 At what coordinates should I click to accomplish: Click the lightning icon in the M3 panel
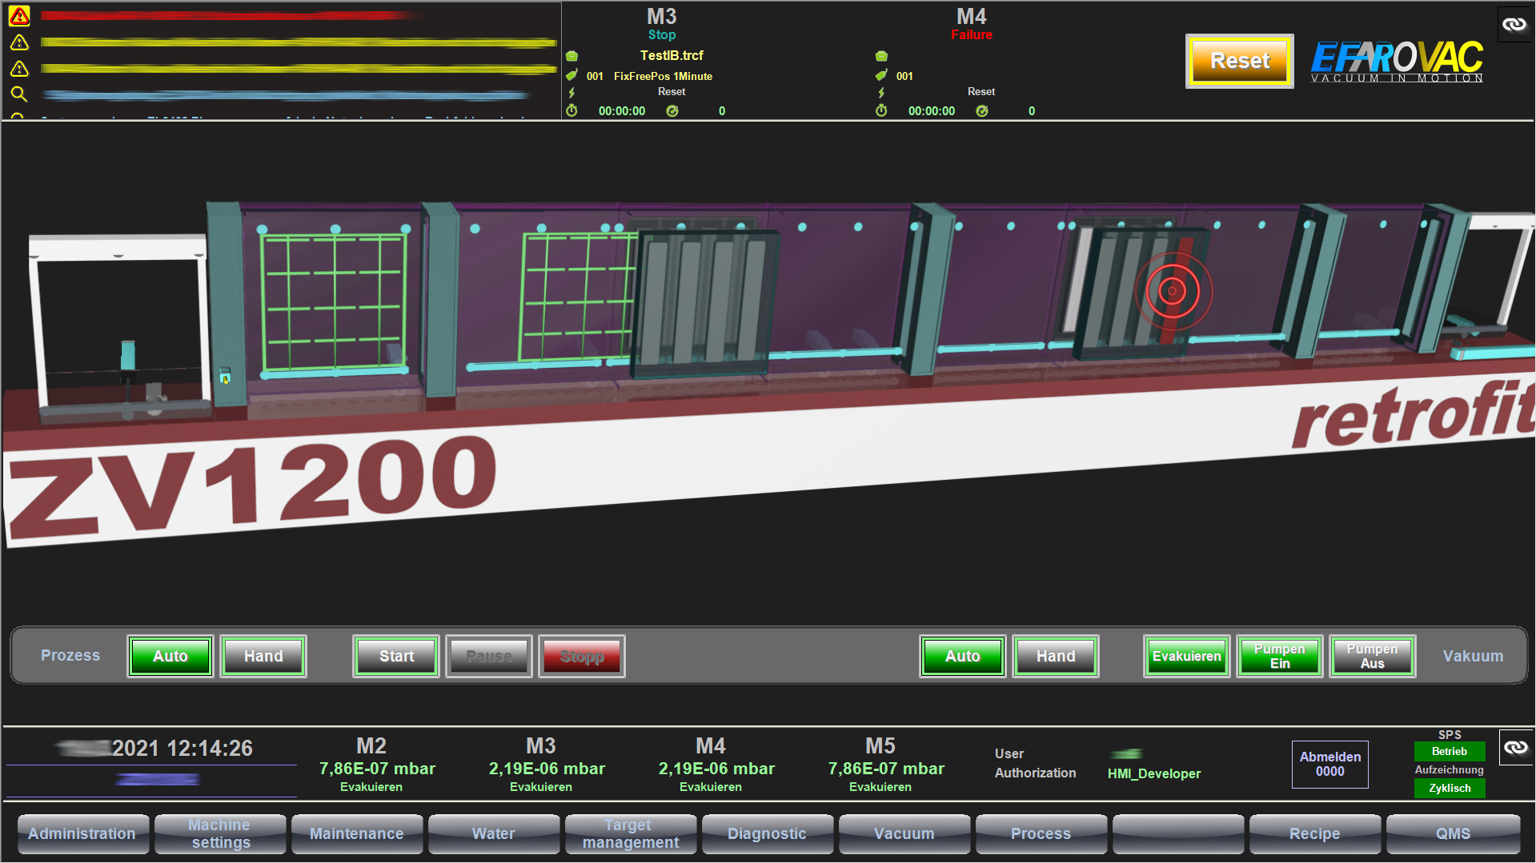tap(571, 92)
